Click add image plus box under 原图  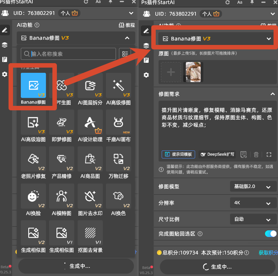(171, 72)
